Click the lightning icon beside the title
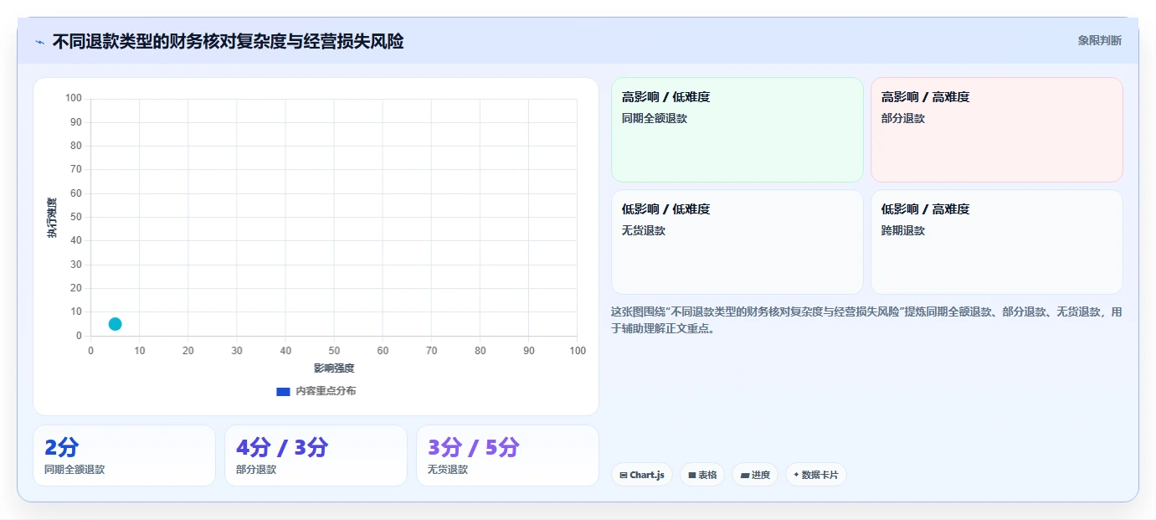The image size is (1156, 520). pos(39,42)
